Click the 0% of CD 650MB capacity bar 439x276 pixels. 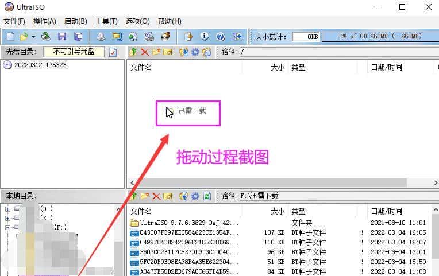click(x=380, y=37)
